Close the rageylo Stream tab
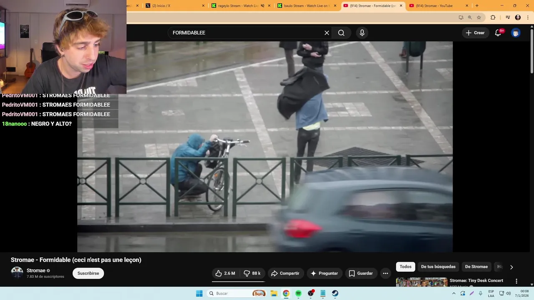534x300 pixels. [x=269, y=6]
